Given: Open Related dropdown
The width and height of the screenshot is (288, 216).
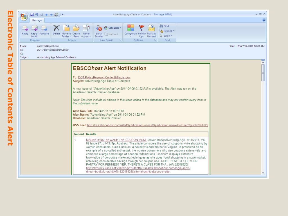Looking at the screenshot, I should 167,31.
